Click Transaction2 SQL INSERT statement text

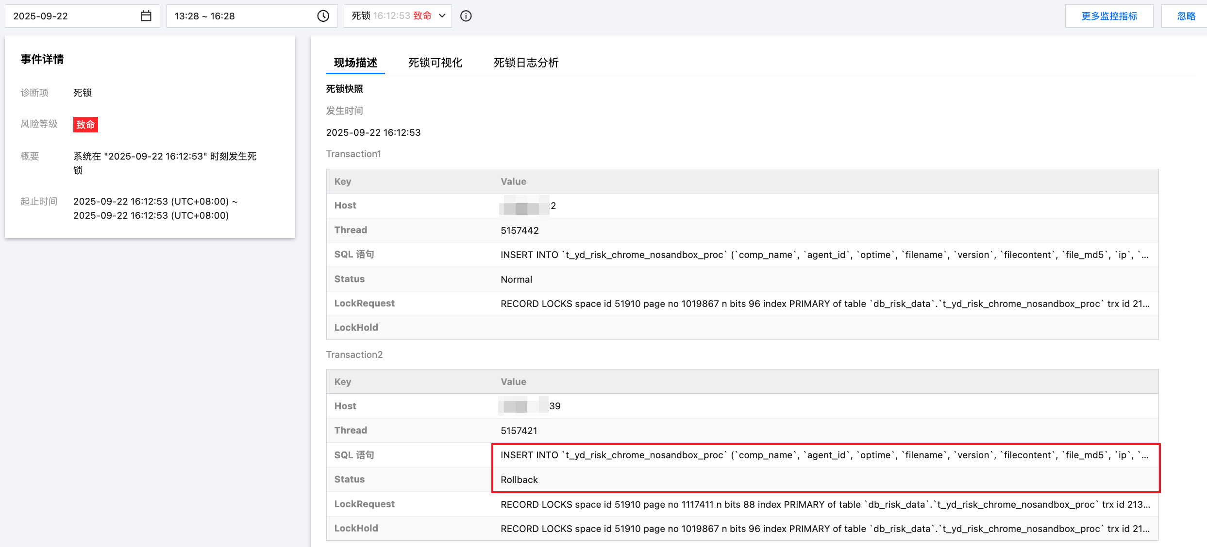coord(824,455)
